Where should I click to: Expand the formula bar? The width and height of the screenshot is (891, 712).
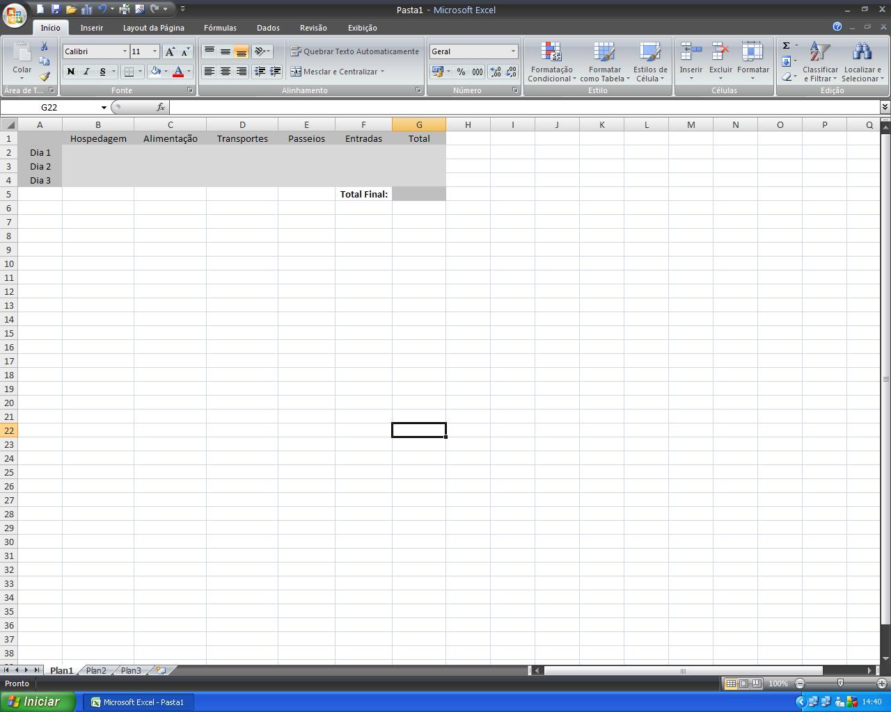pyautogui.click(x=885, y=107)
